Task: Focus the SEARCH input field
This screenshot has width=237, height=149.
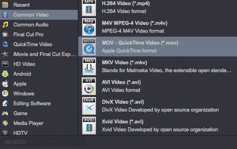Action: click(44, 142)
